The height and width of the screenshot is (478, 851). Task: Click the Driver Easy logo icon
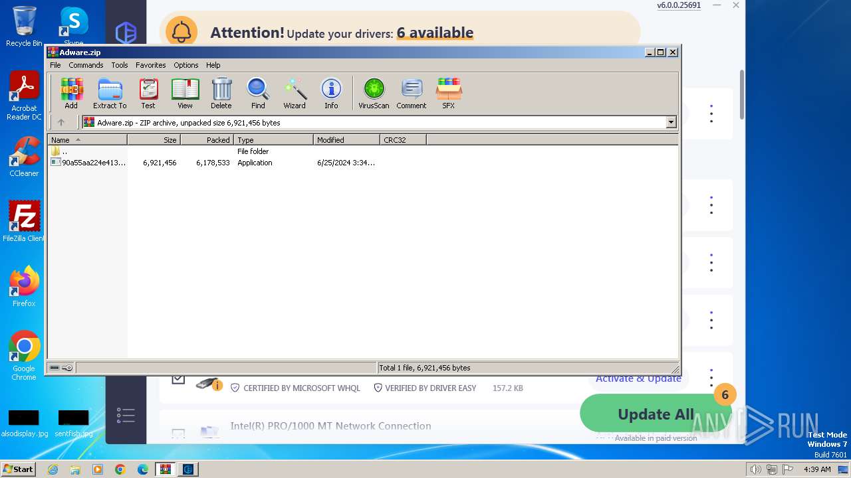pos(126,33)
